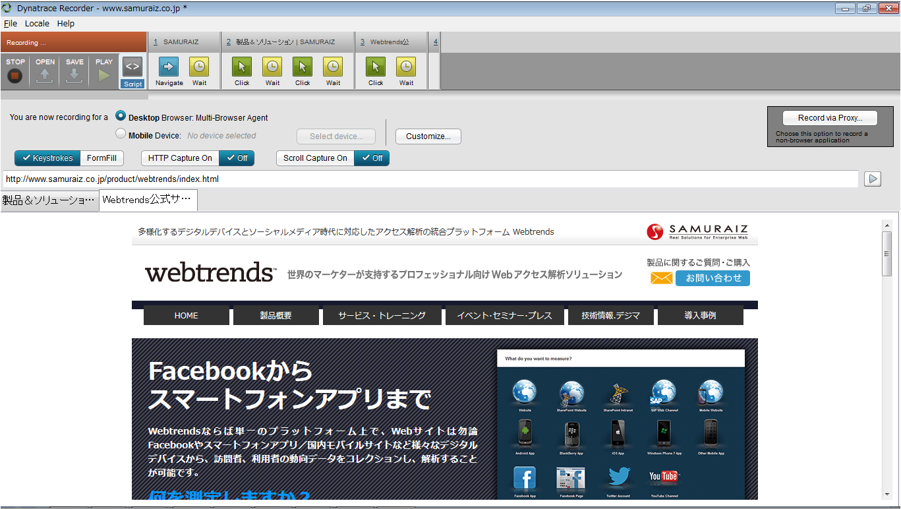Open step 3 Webtrends header

click(x=391, y=42)
